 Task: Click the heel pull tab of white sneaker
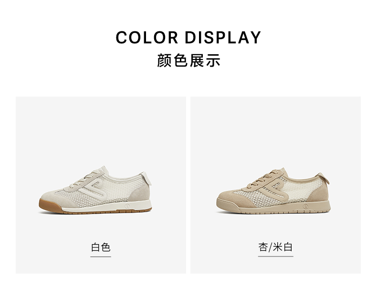pyautogui.click(x=147, y=178)
